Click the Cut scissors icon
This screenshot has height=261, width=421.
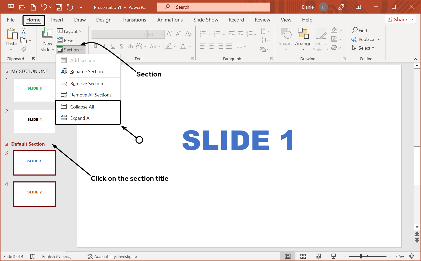pos(24,31)
